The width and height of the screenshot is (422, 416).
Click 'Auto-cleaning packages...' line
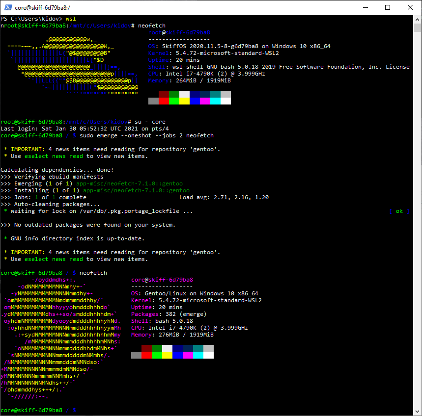point(50,204)
